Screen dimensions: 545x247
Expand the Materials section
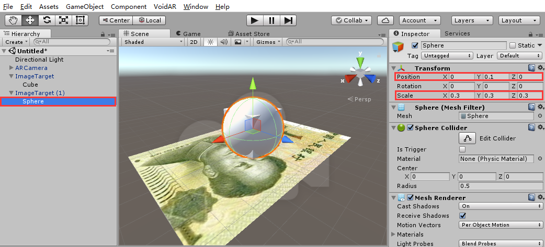[394, 234]
